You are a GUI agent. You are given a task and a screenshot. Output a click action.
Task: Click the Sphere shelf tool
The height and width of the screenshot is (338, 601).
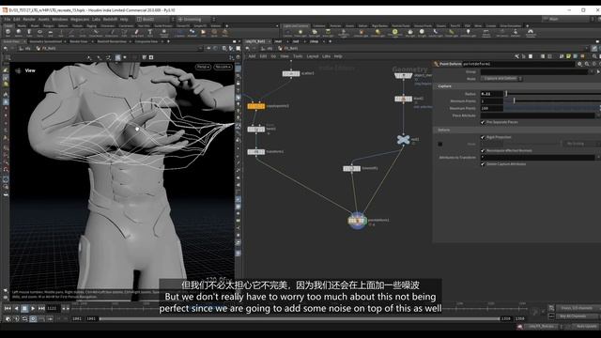click(19, 33)
